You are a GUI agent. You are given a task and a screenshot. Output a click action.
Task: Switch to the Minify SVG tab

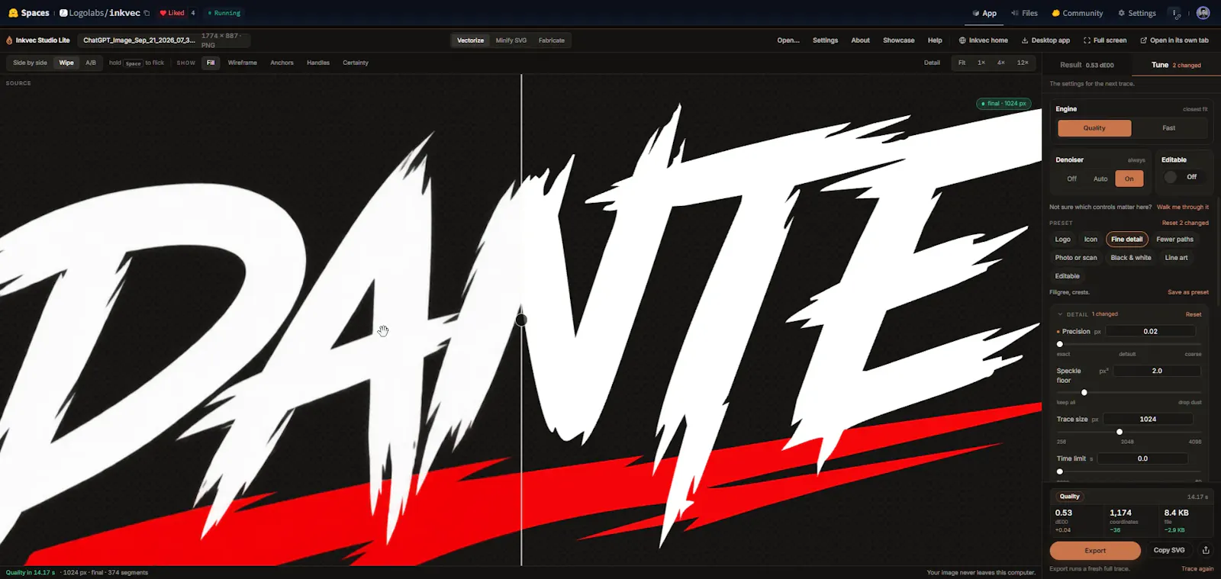click(x=511, y=40)
